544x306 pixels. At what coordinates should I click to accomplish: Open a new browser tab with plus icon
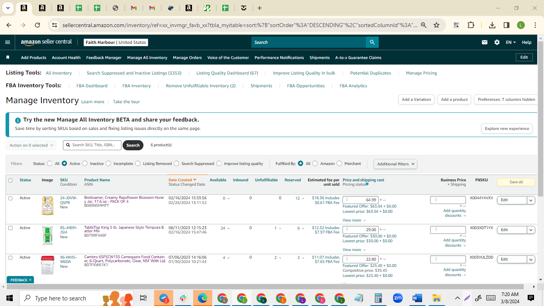point(260,8)
